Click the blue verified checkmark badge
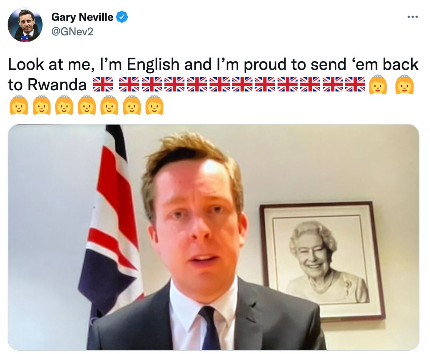This screenshot has height=354, width=430. [122, 17]
